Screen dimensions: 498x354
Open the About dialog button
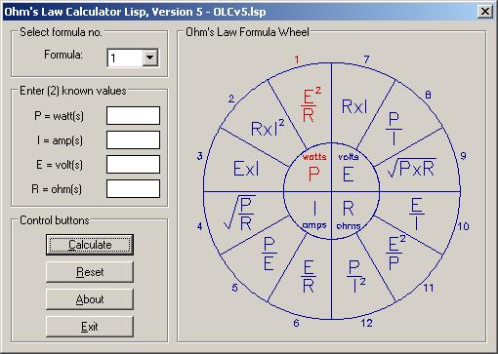pyautogui.click(x=90, y=299)
